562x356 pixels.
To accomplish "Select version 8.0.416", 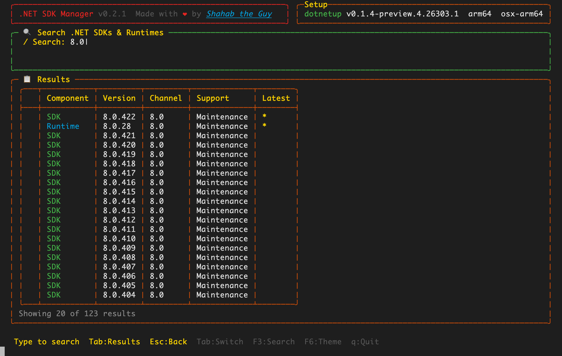I will point(119,182).
